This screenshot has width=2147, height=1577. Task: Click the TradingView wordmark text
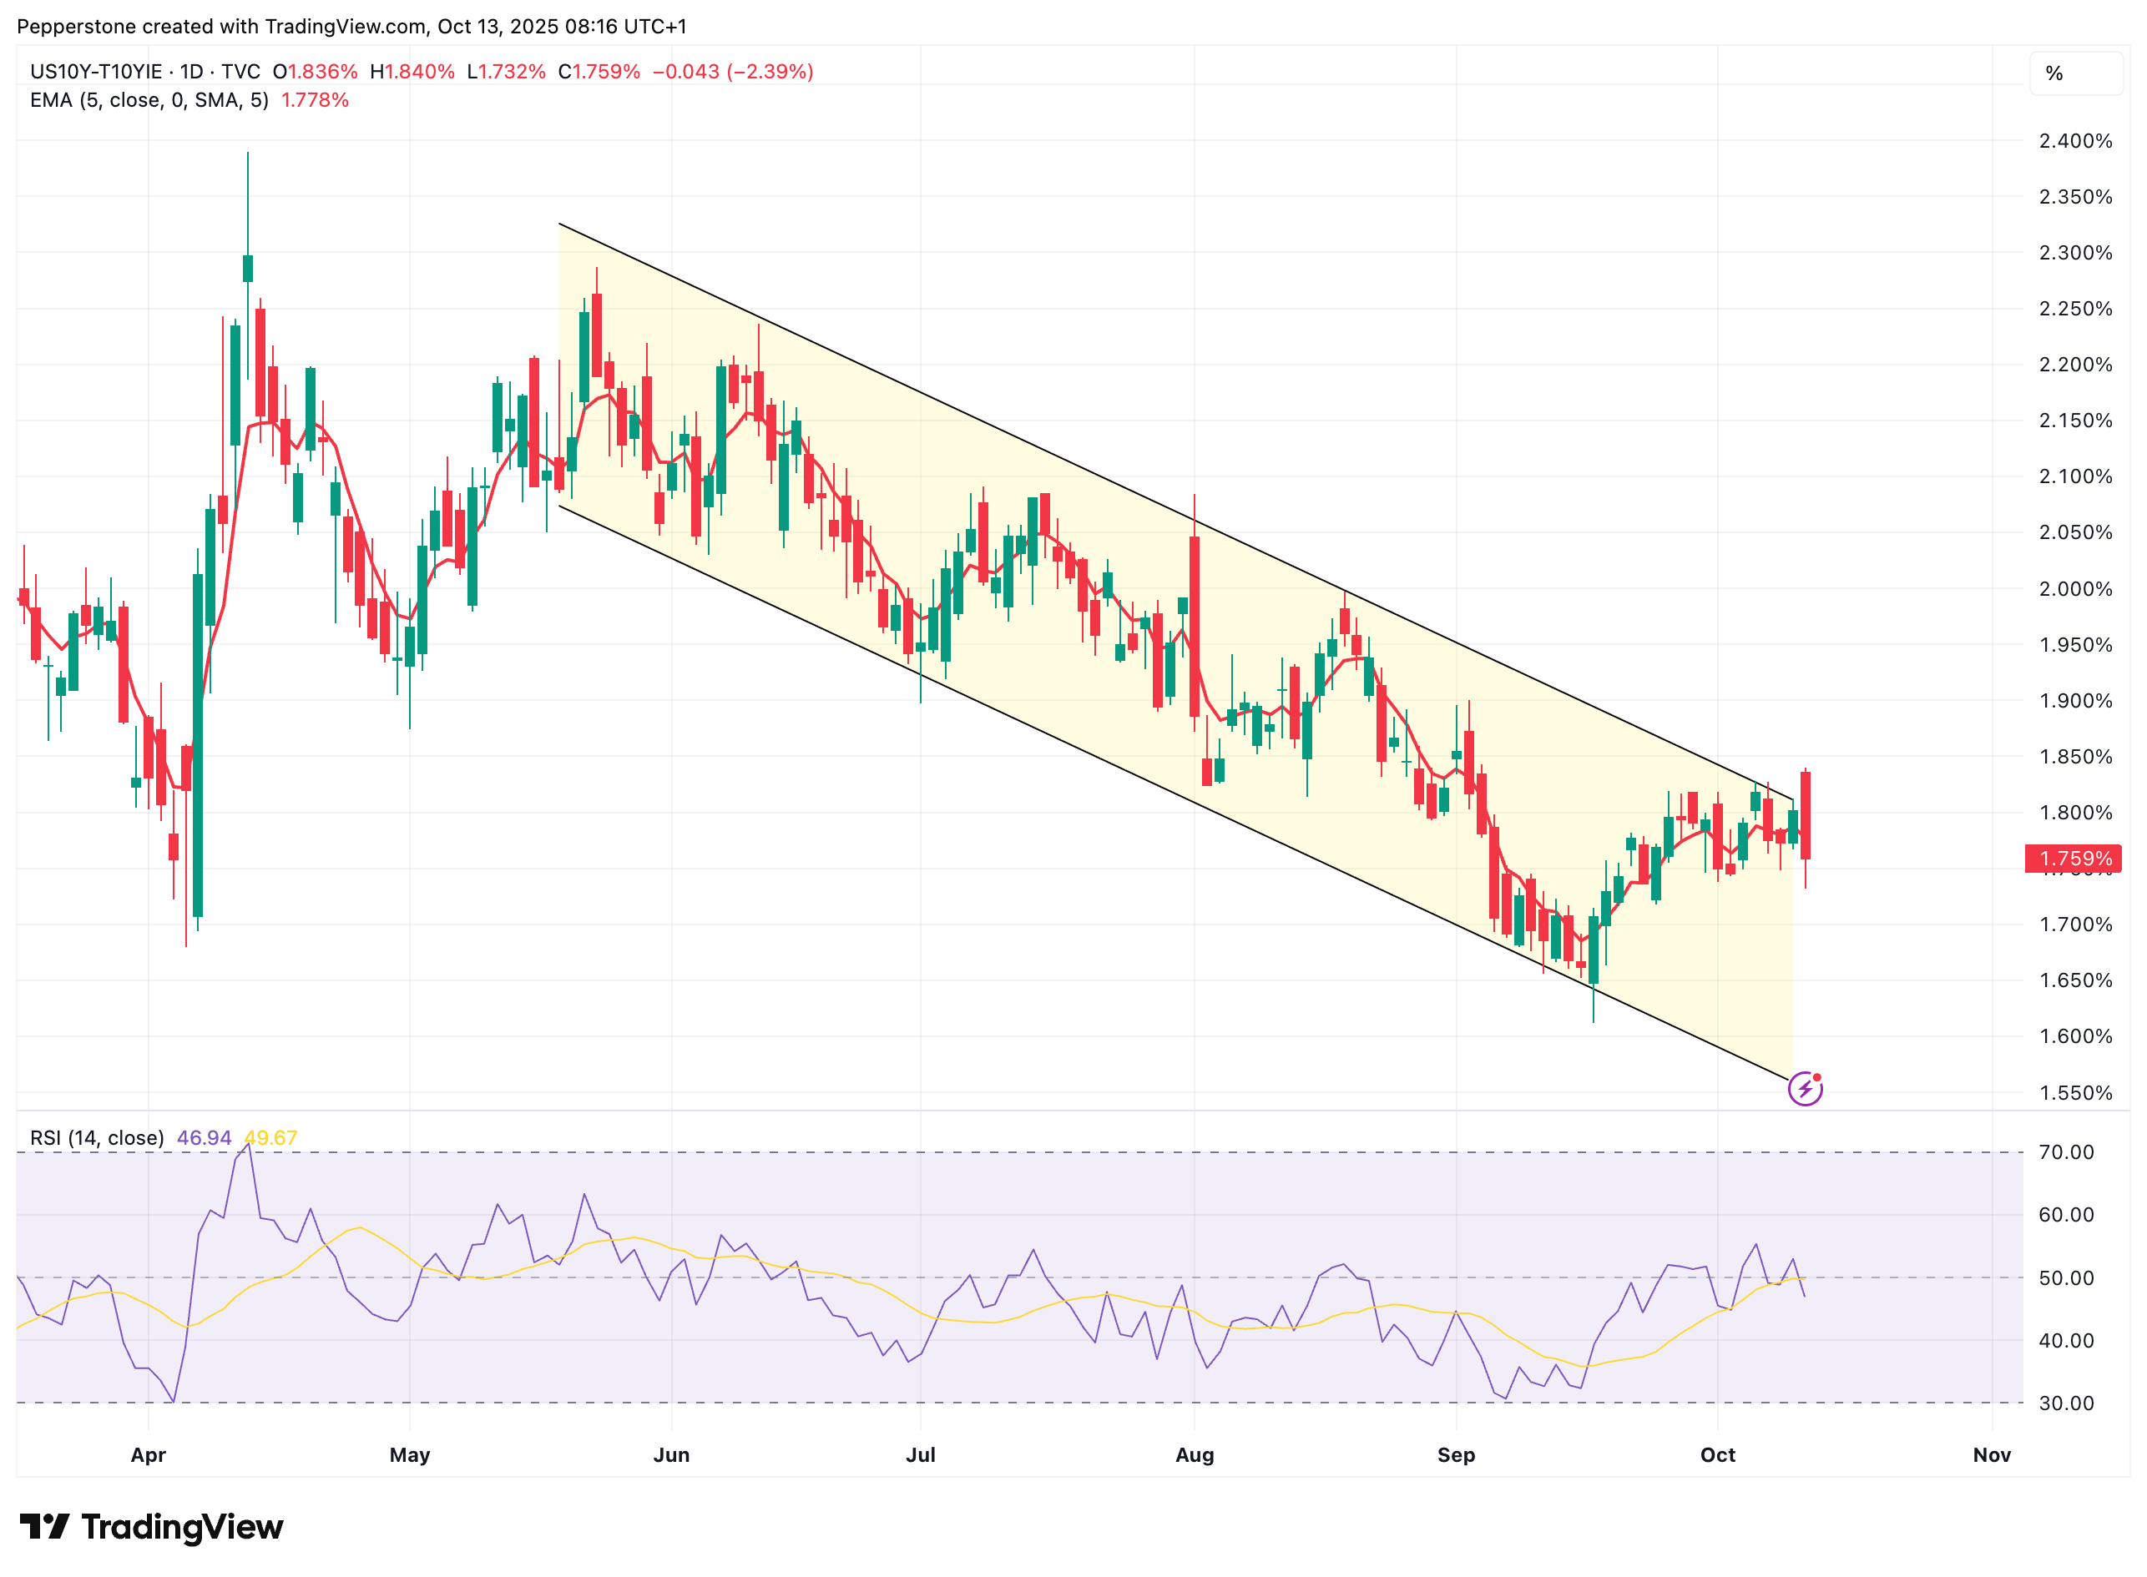(x=181, y=1526)
